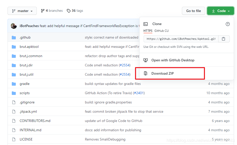Image resolution: width=237 pixels, height=145 pixels.
Task: Click the Go to file button
Action: coord(193,11)
